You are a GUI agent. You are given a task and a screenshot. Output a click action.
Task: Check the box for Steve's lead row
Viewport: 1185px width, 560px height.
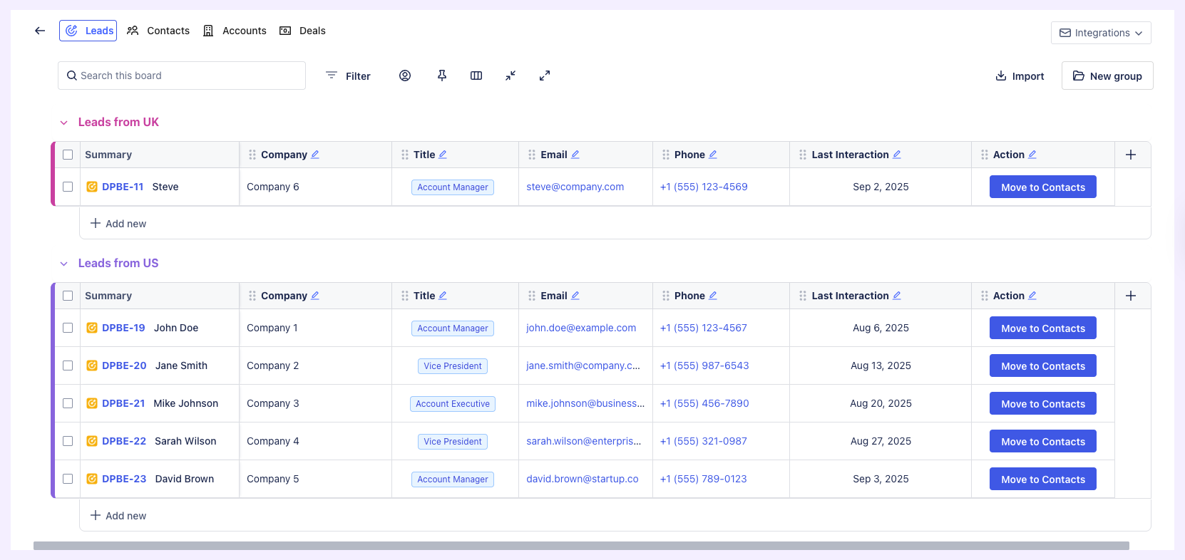click(x=68, y=187)
